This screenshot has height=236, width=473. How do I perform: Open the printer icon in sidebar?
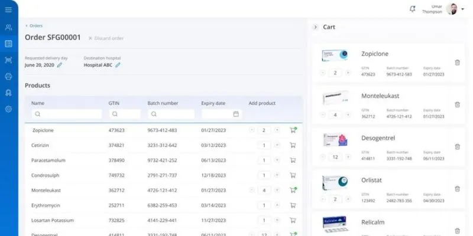[8, 77]
